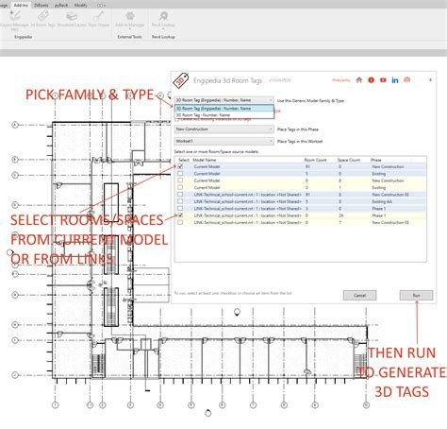
Task: Switch to the Modify ribbon tab
Action: pyautogui.click(x=81, y=6)
